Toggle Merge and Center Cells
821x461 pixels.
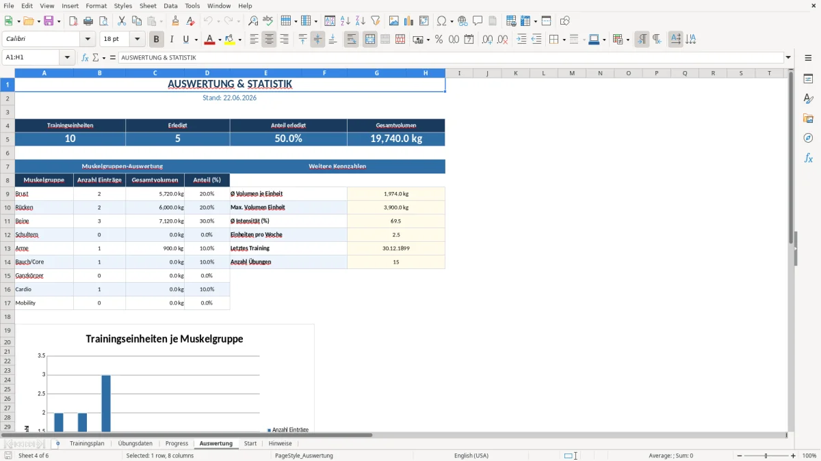point(370,40)
